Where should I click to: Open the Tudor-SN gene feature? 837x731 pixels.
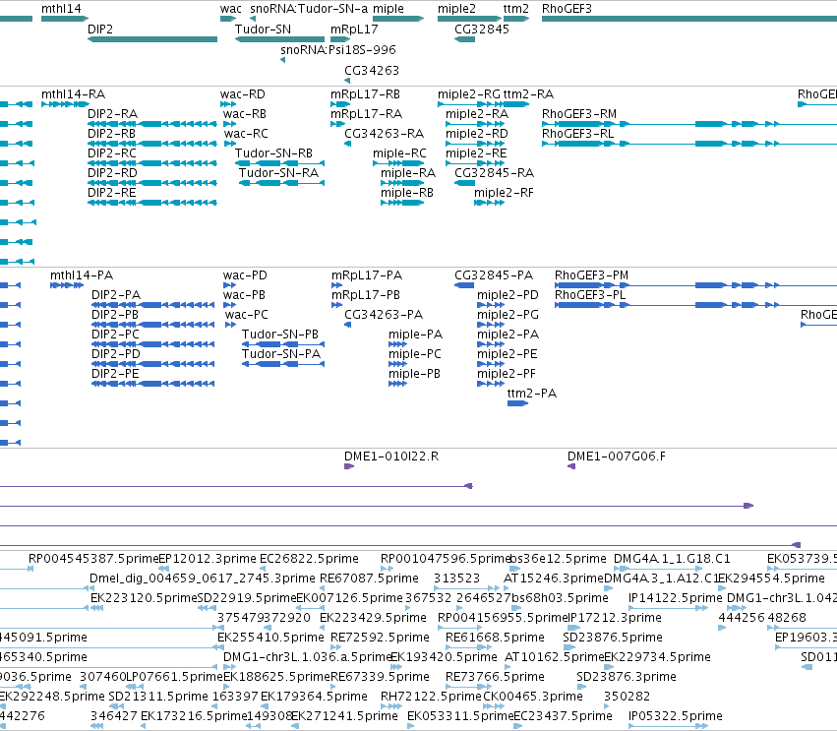point(279,39)
